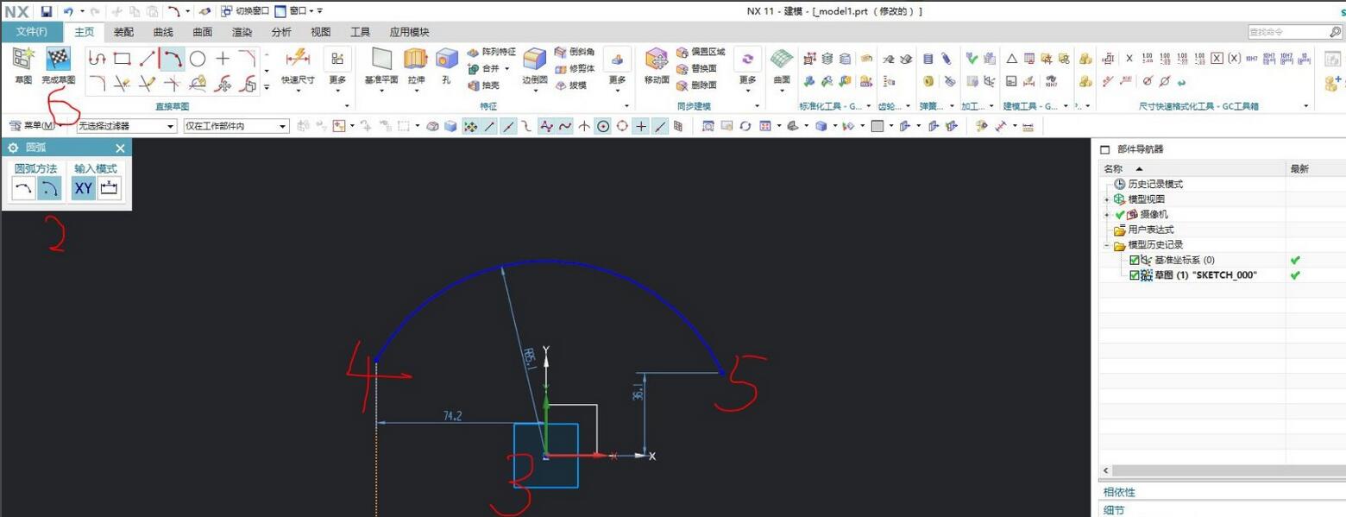Select the Rectangle sketch tool

click(x=123, y=59)
